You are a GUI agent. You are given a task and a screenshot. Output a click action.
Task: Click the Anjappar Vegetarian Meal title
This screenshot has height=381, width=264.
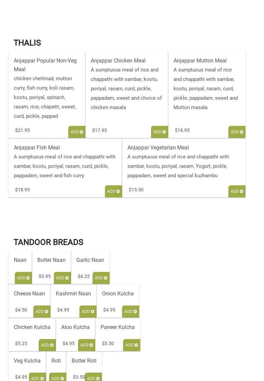(158, 147)
